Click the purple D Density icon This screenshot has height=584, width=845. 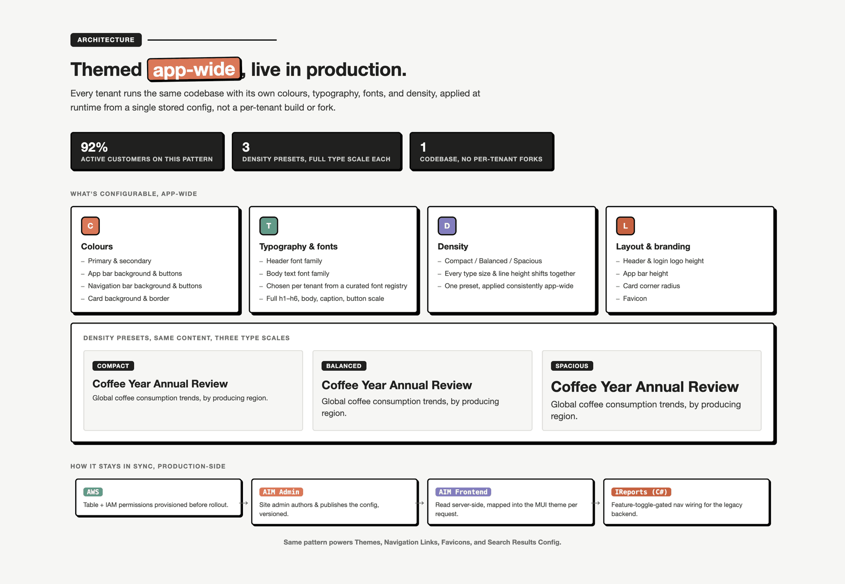(x=447, y=226)
